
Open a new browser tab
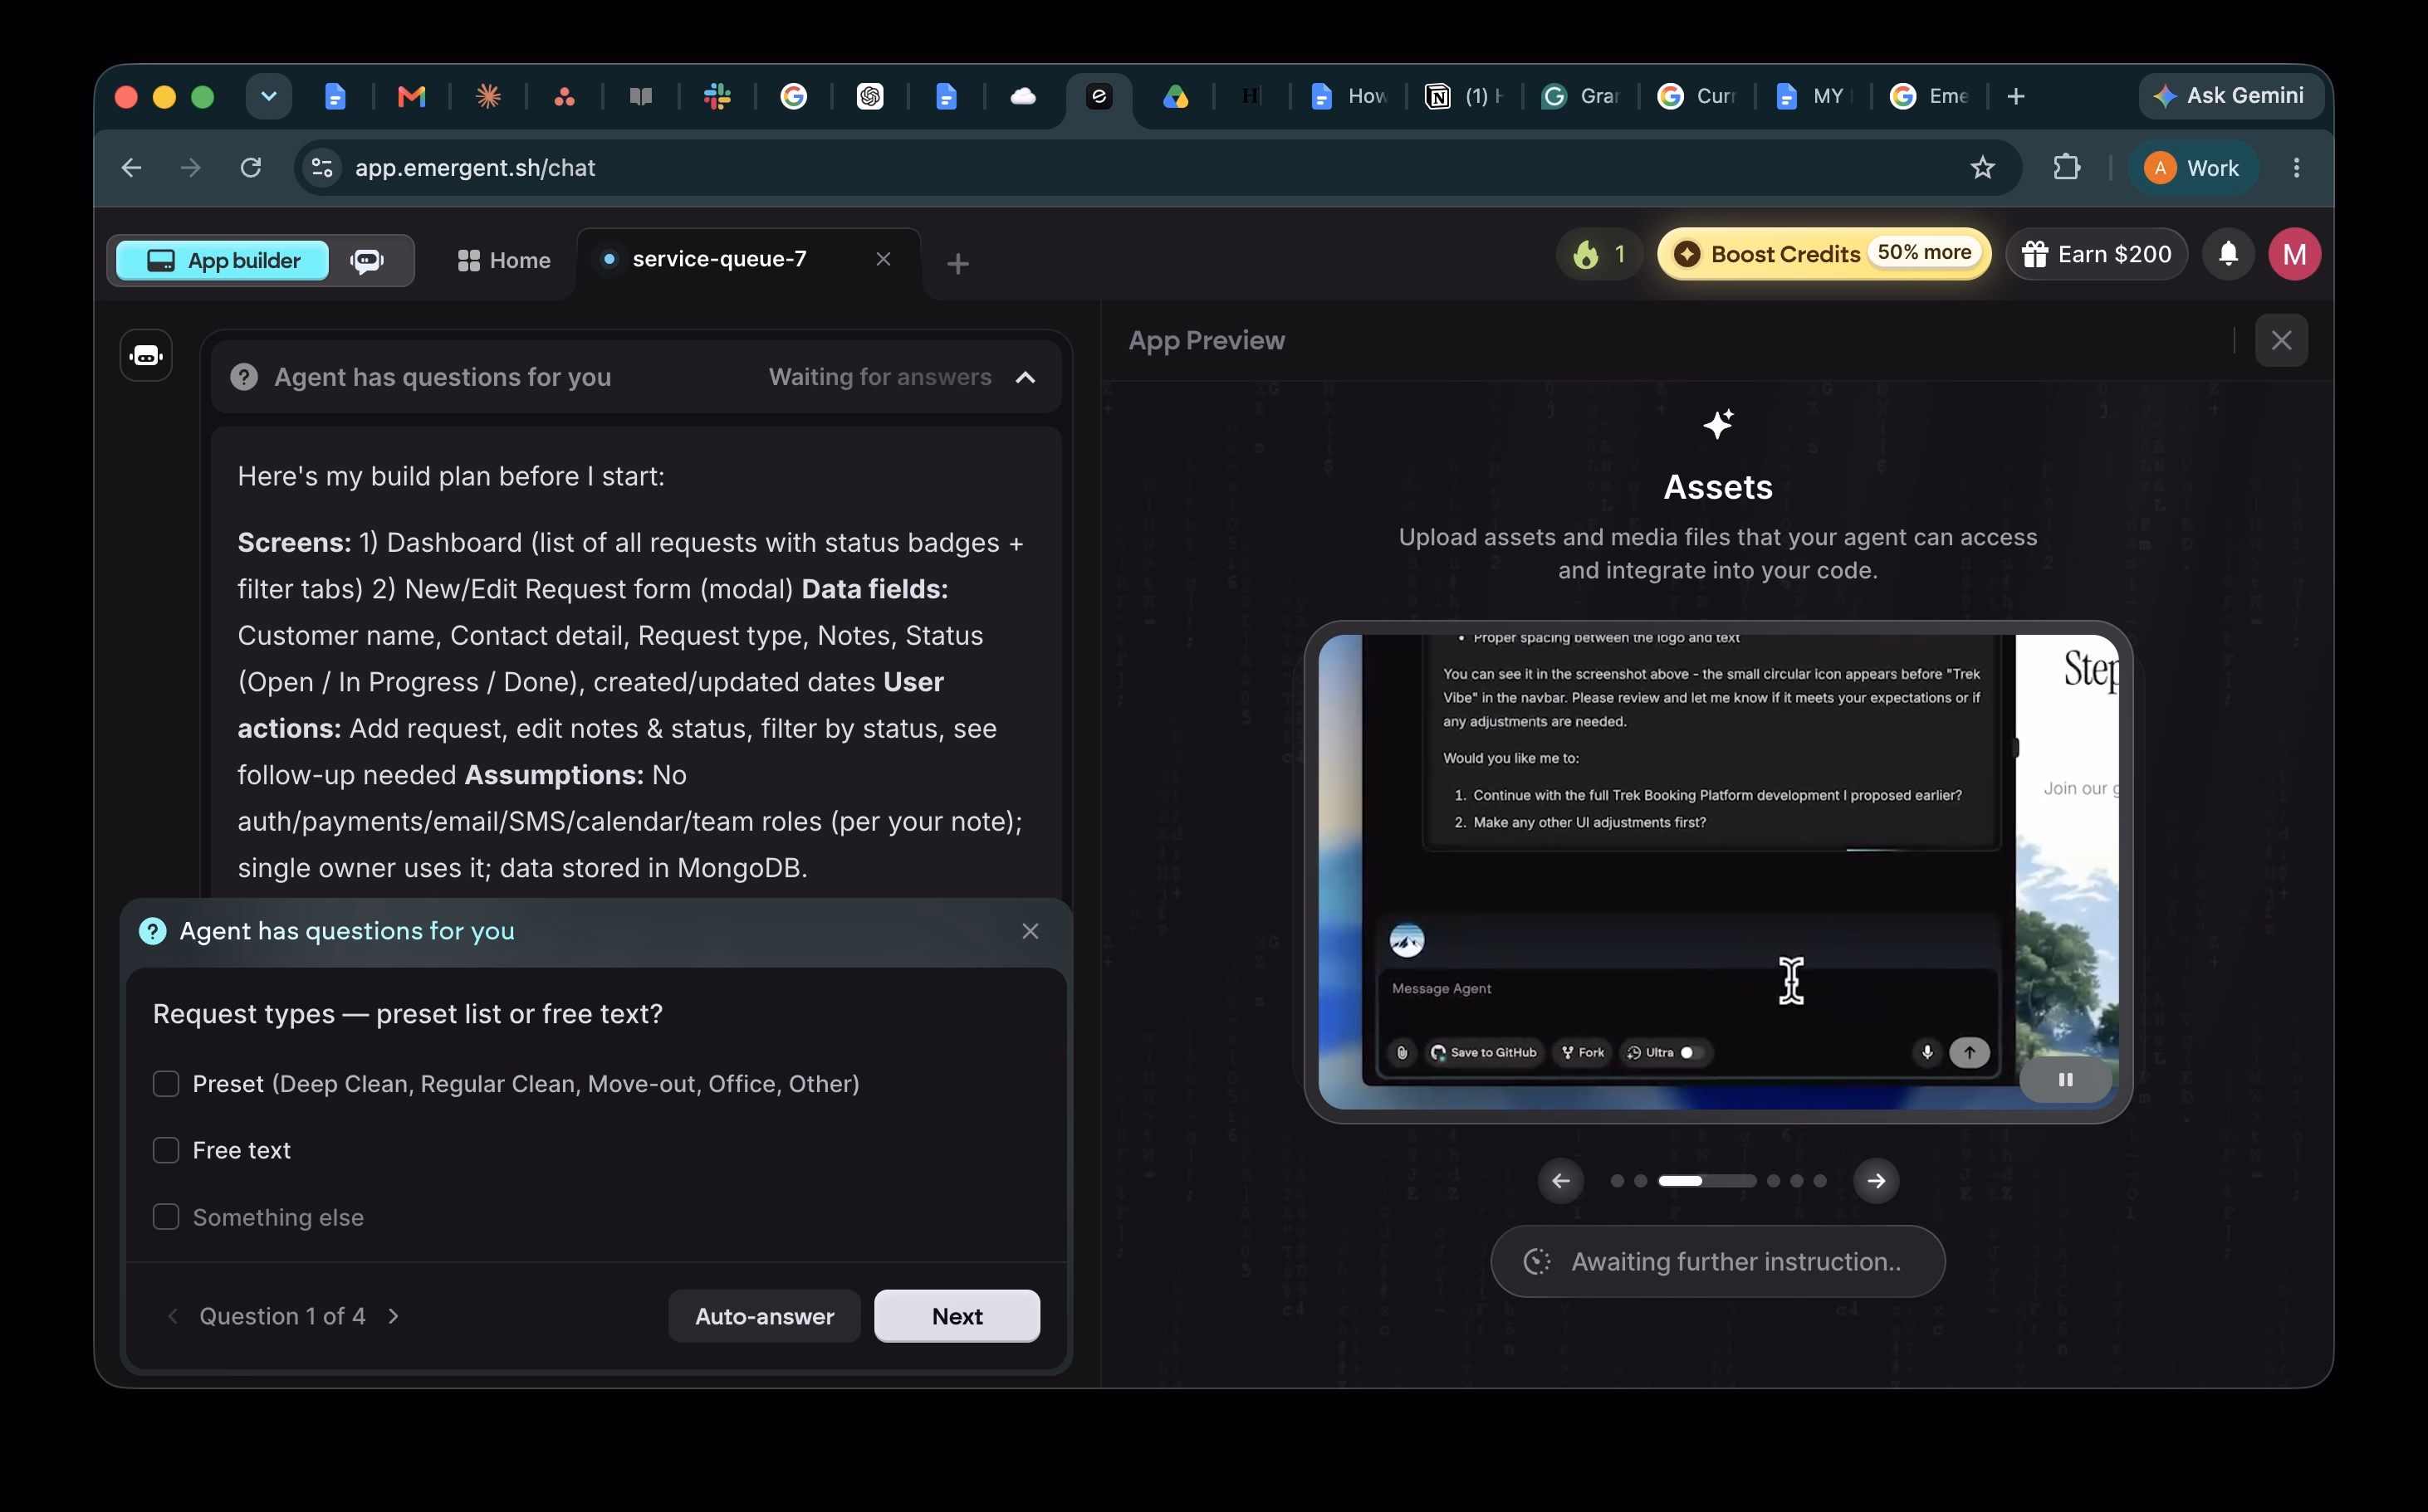point(2016,96)
